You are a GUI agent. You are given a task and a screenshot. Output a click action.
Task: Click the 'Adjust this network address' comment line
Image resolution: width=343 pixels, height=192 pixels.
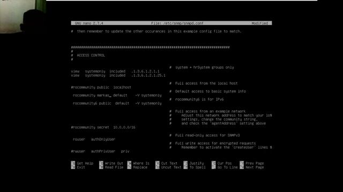pyautogui.click(x=220, y=115)
